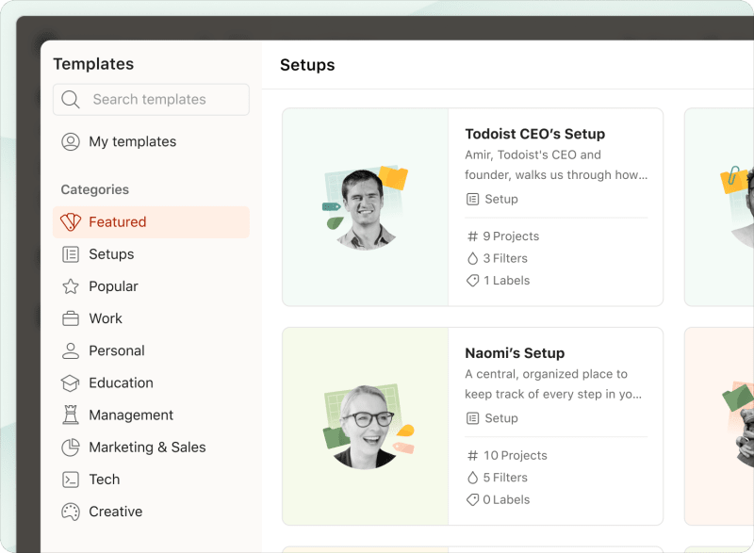
Task: Select the Personal category
Action: pyautogui.click(x=116, y=350)
